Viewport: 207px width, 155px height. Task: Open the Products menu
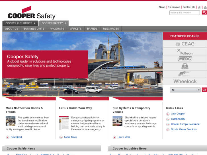point(57,29)
